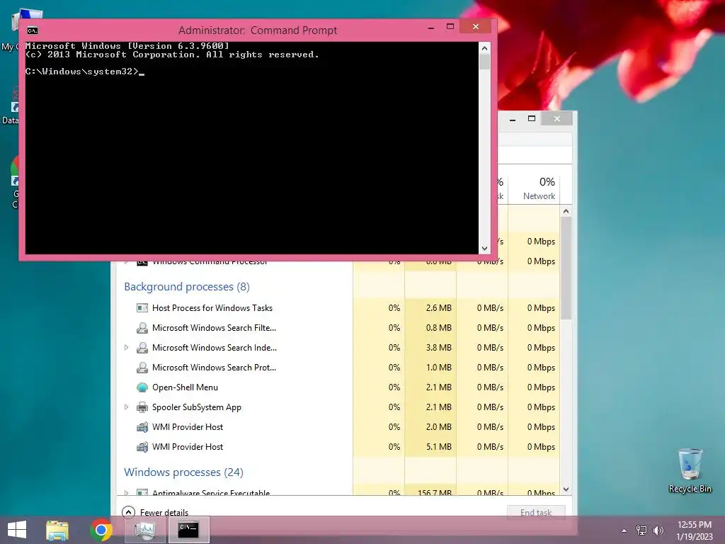Expand the Spooler SubSystem App process
The width and height of the screenshot is (725, 544).
click(126, 407)
